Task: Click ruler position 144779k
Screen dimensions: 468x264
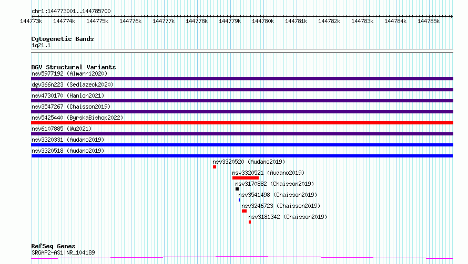Action: (230, 21)
